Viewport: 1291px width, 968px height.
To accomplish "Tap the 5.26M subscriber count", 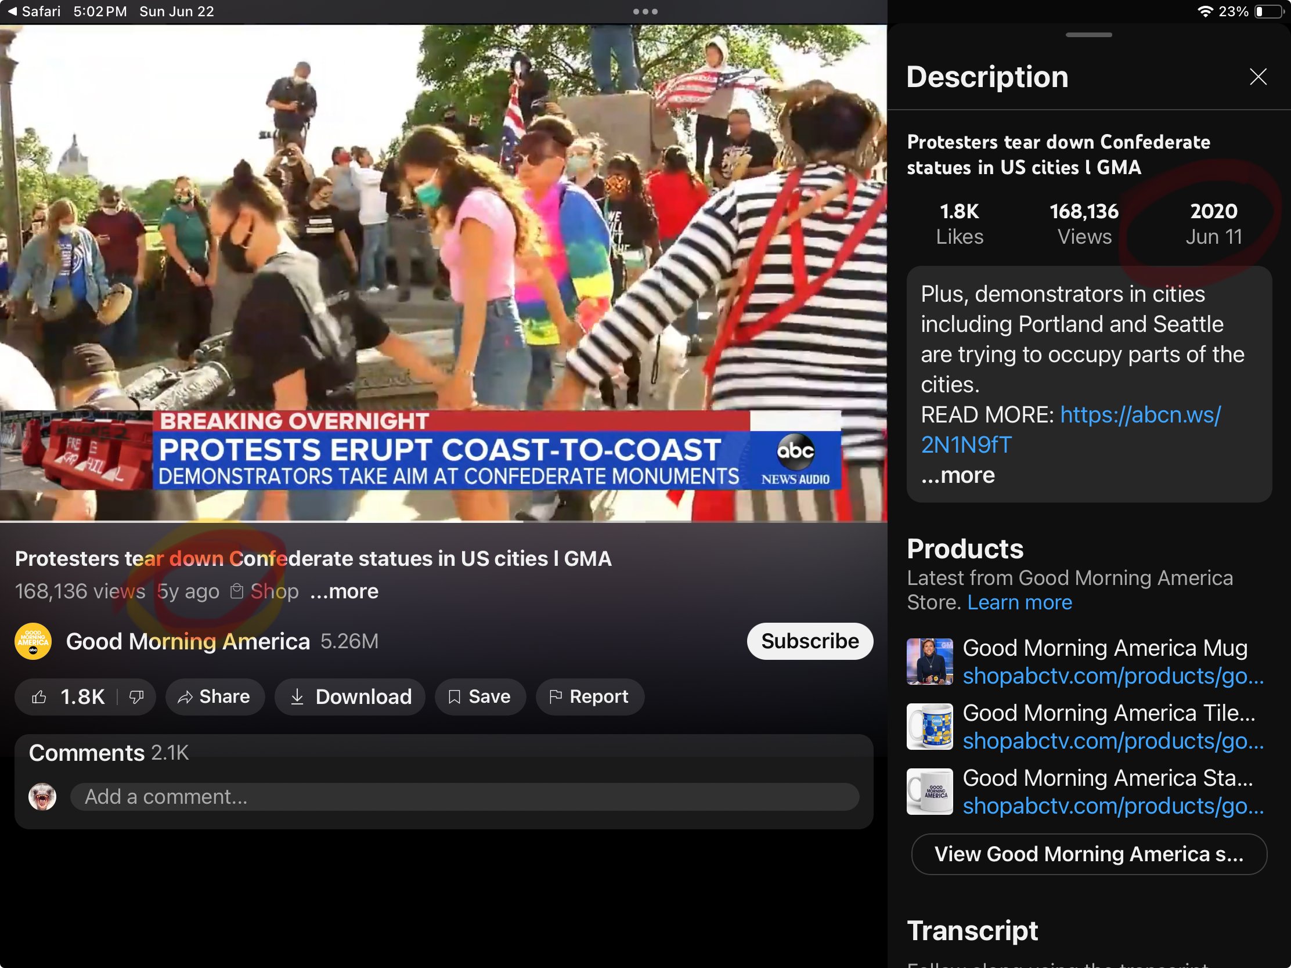I will pyautogui.click(x=349, y=641).
